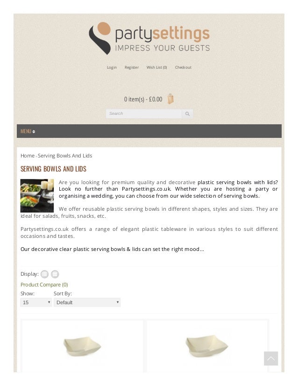Viewport: 298px width, 386px height.
Task: Open the Register link
Action: pyautogui.click(x=132, y=67)
